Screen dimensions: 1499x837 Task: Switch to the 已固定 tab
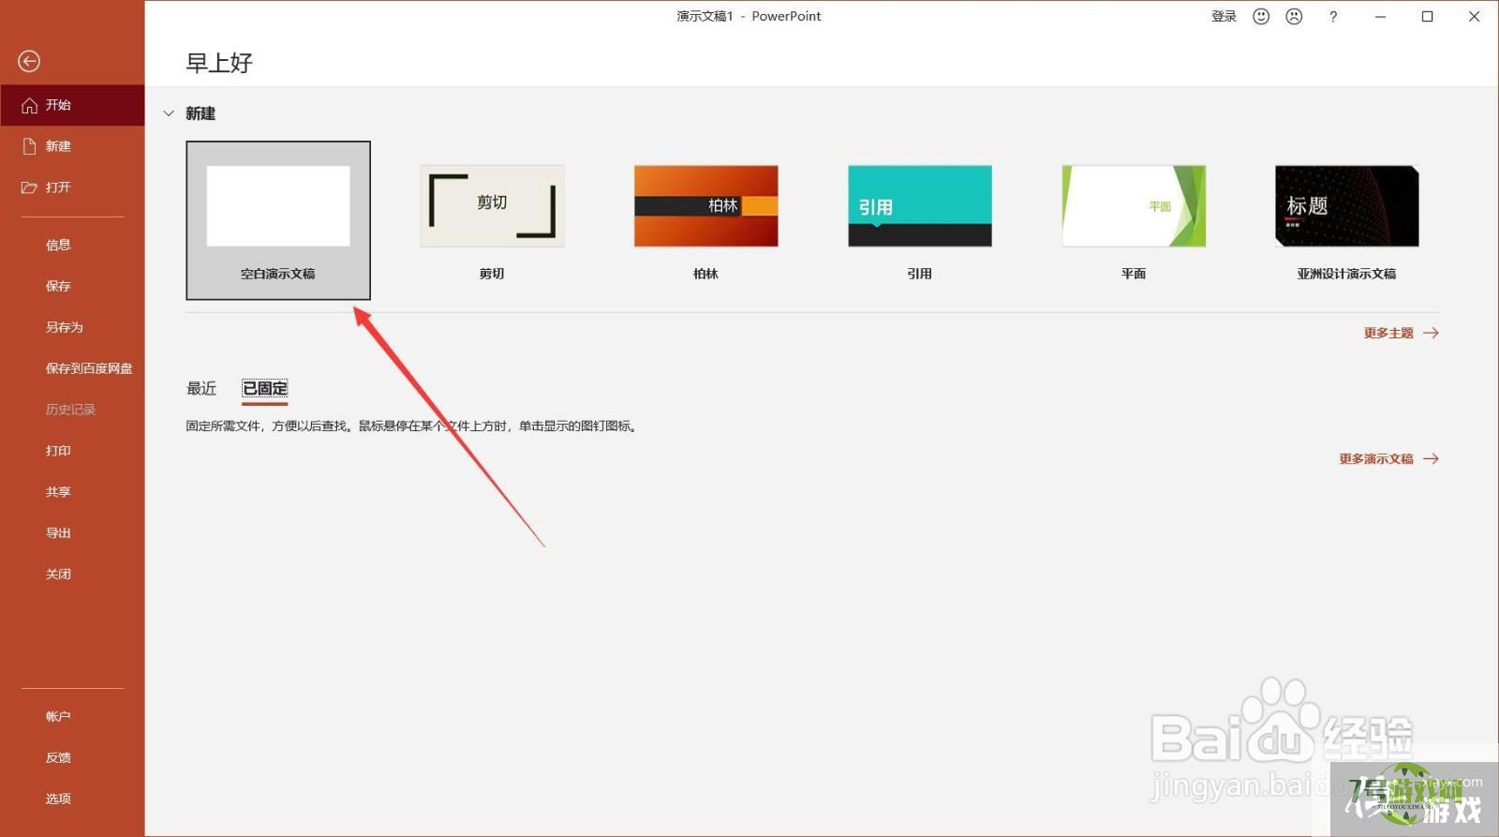point(265,388)
